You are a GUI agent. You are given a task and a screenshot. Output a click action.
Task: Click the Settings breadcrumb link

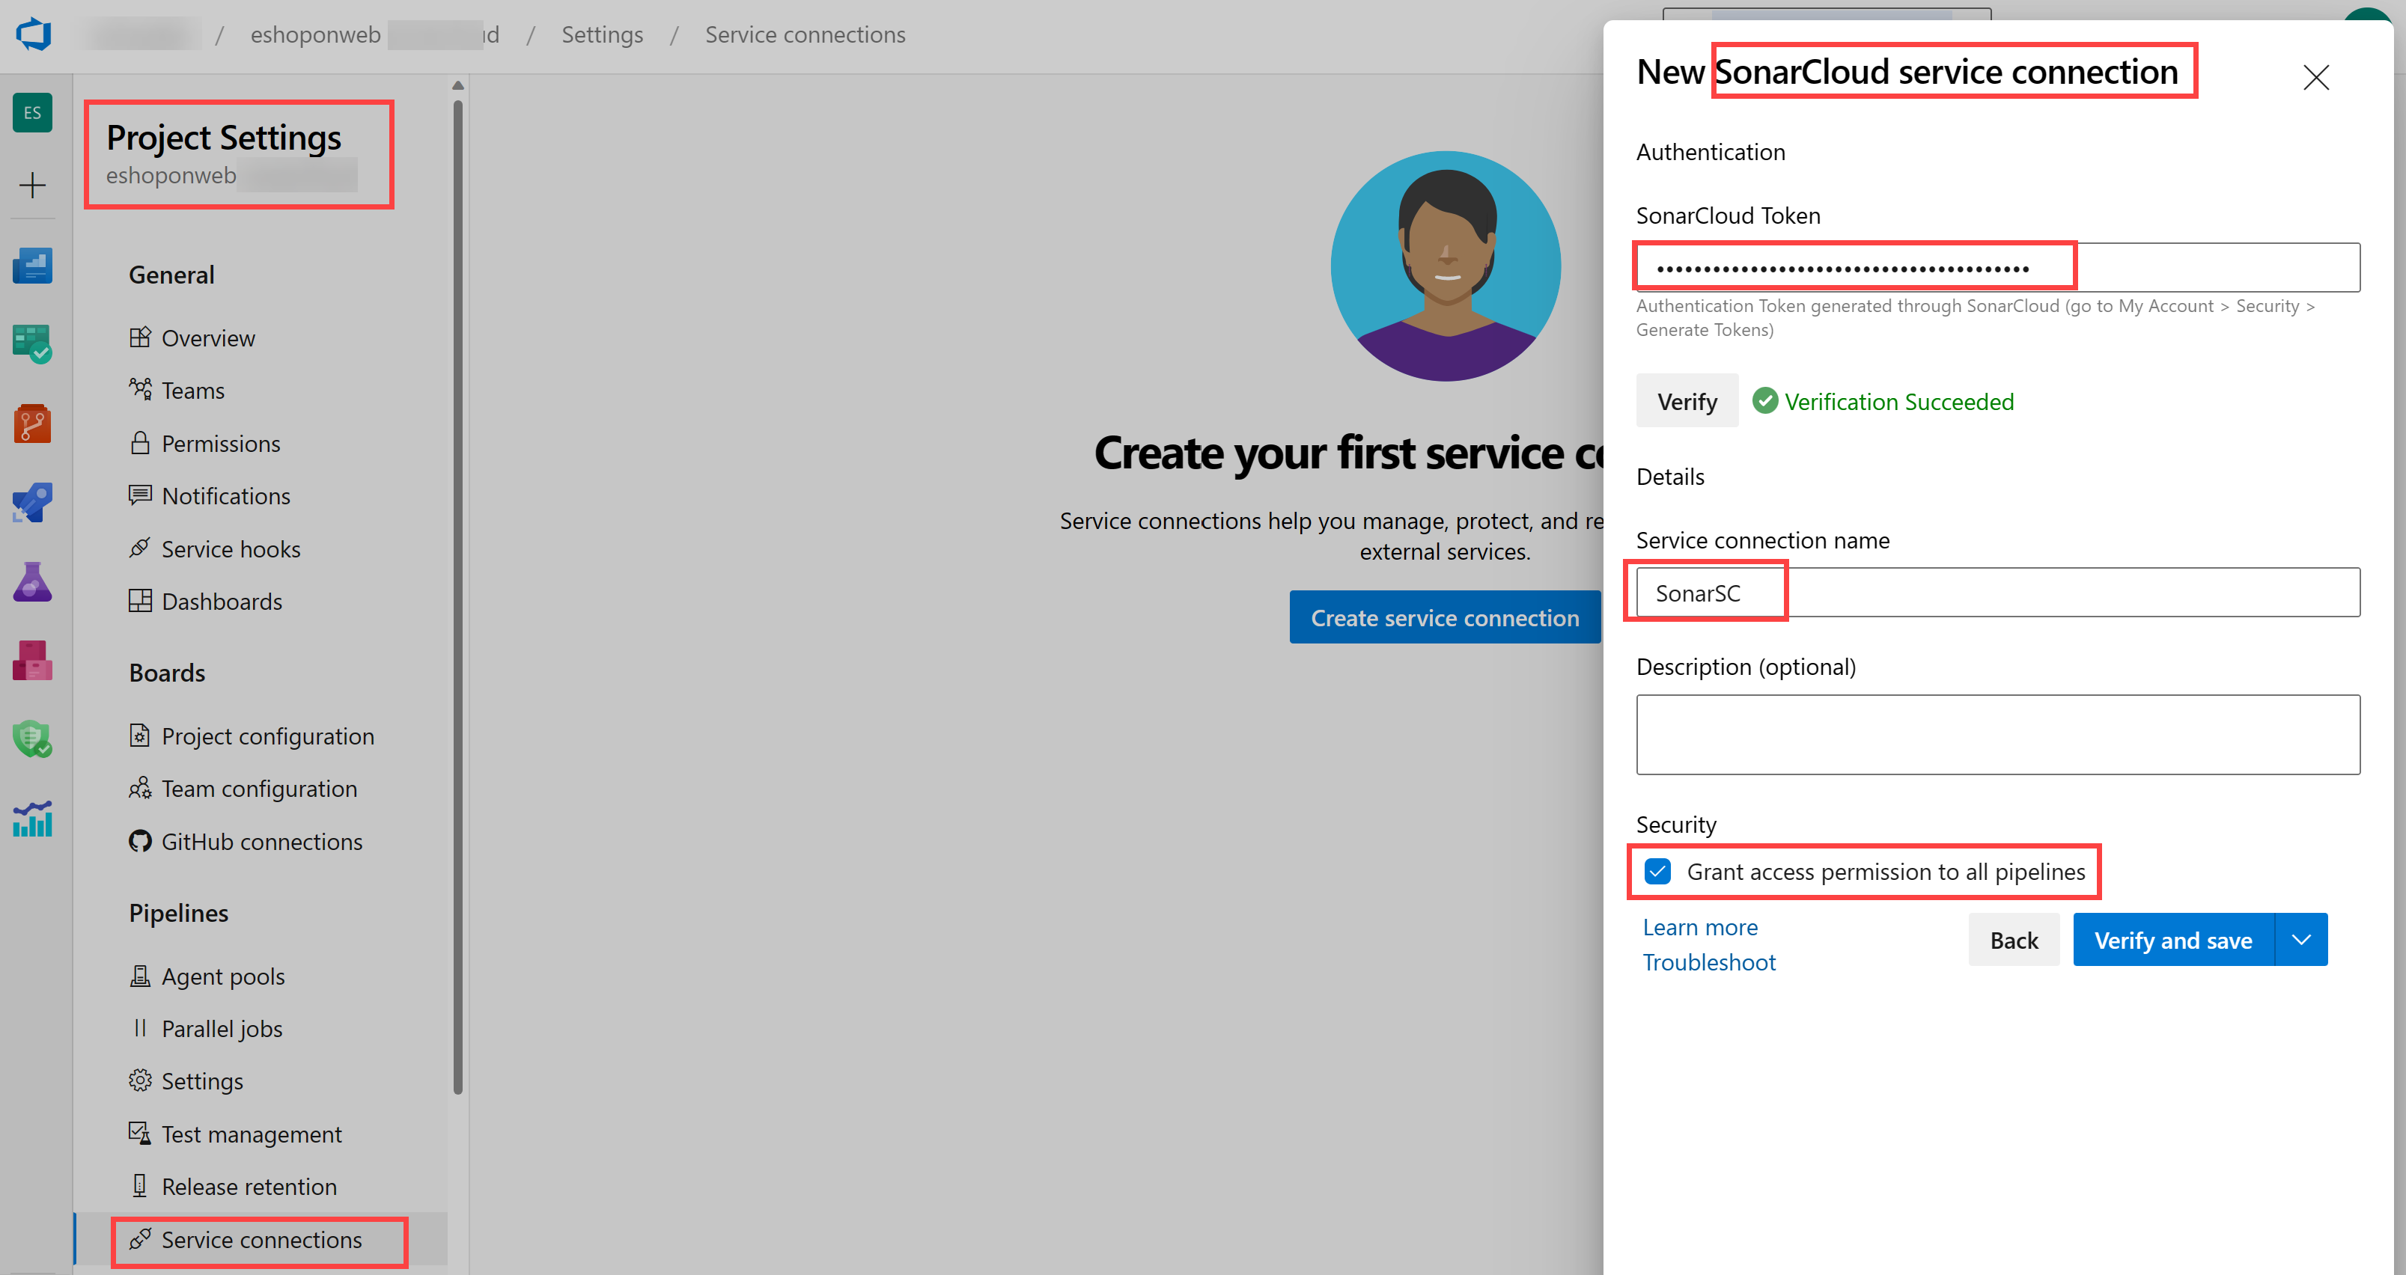pos(603,34)
